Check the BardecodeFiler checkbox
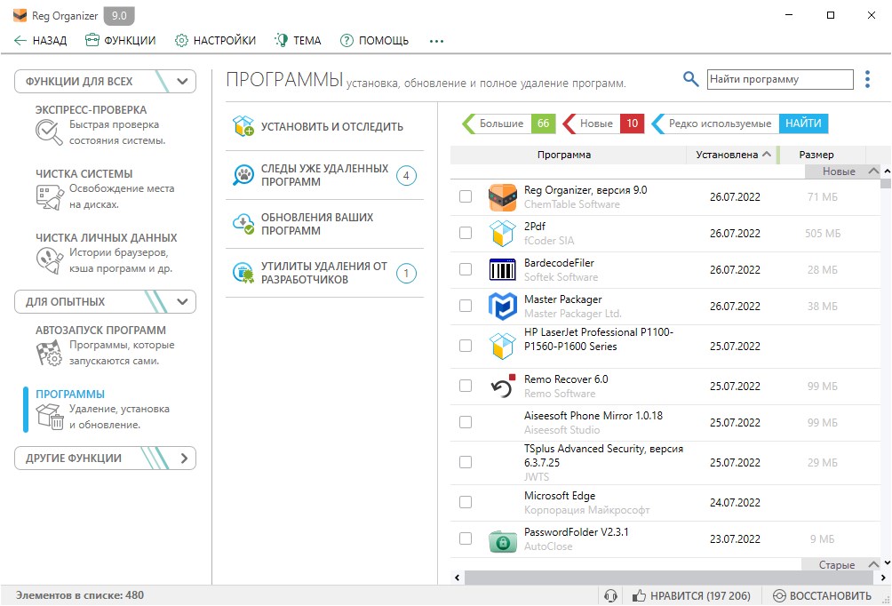Image resolution: width=892 pixels, height=606 pixels. pos(466,269)
